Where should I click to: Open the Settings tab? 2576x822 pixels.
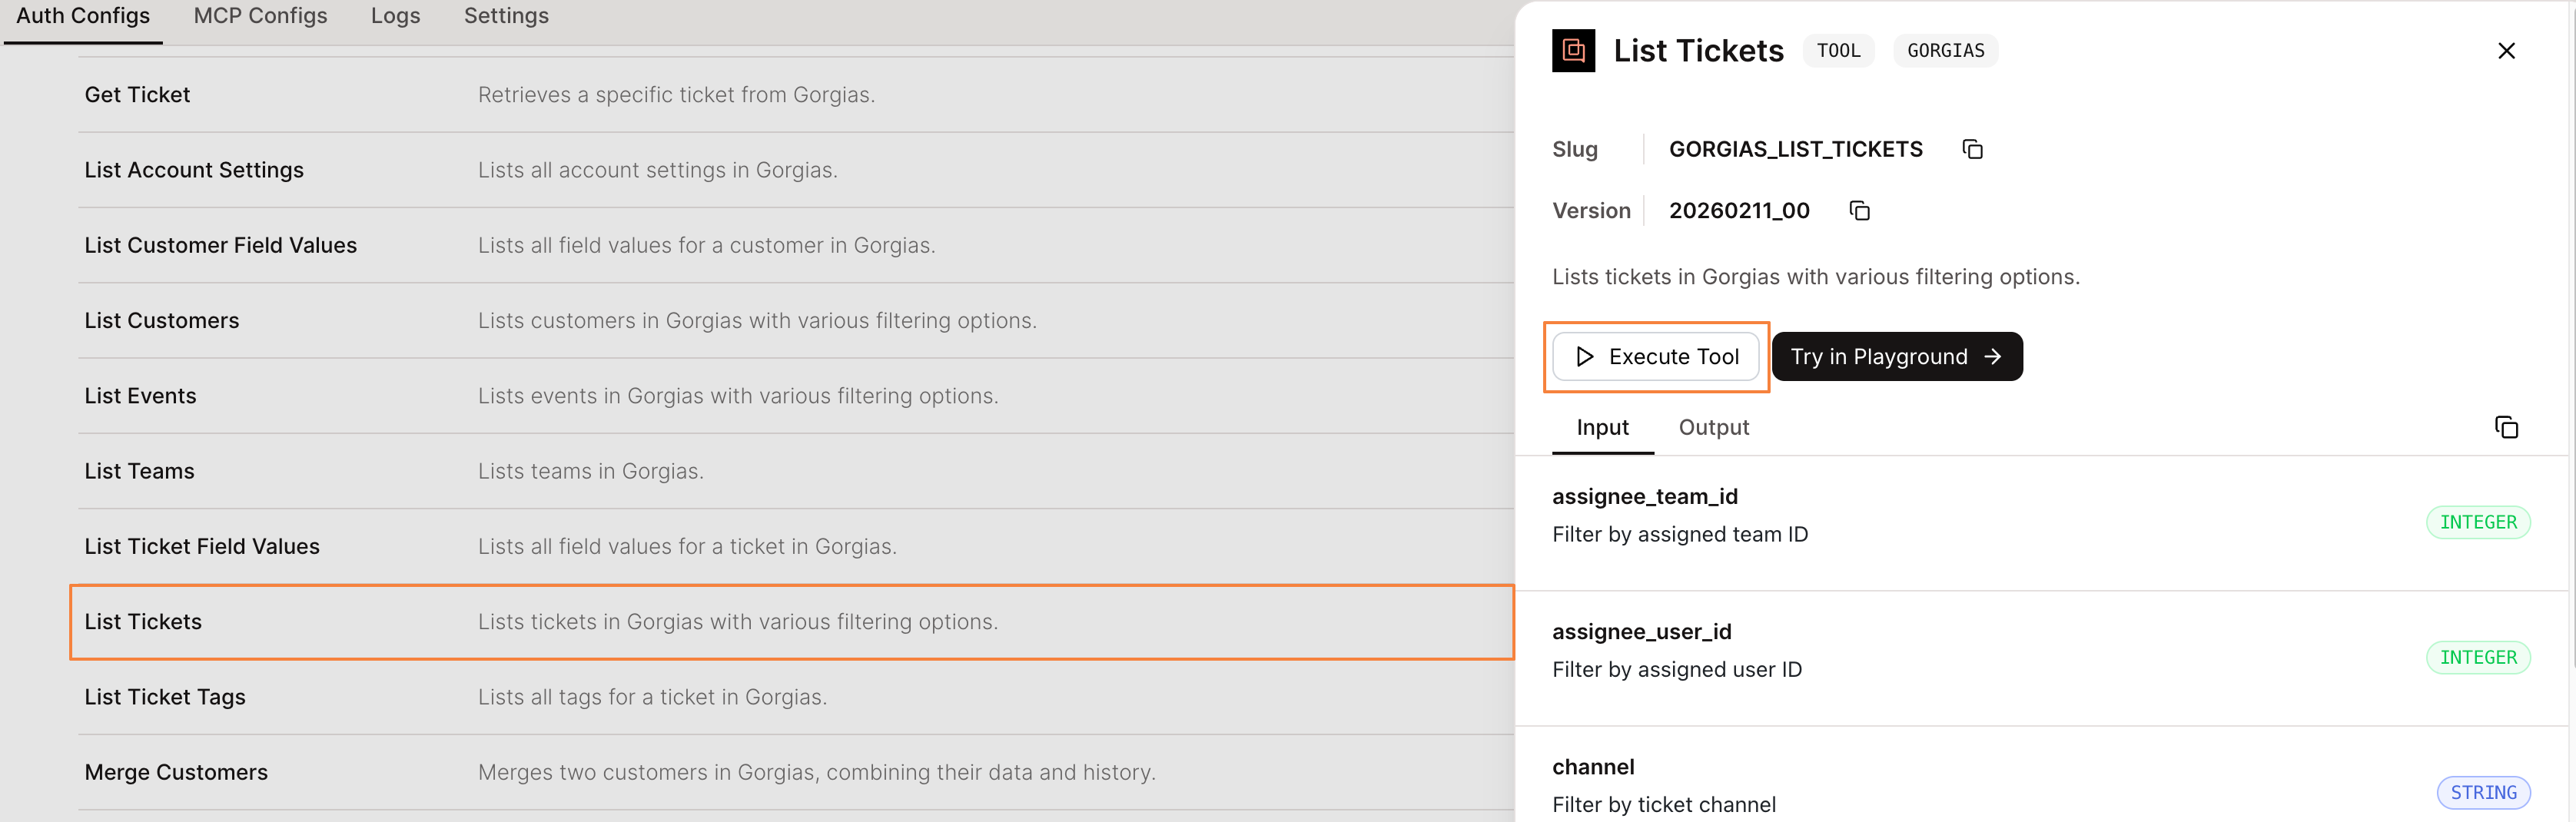(506, 16)
